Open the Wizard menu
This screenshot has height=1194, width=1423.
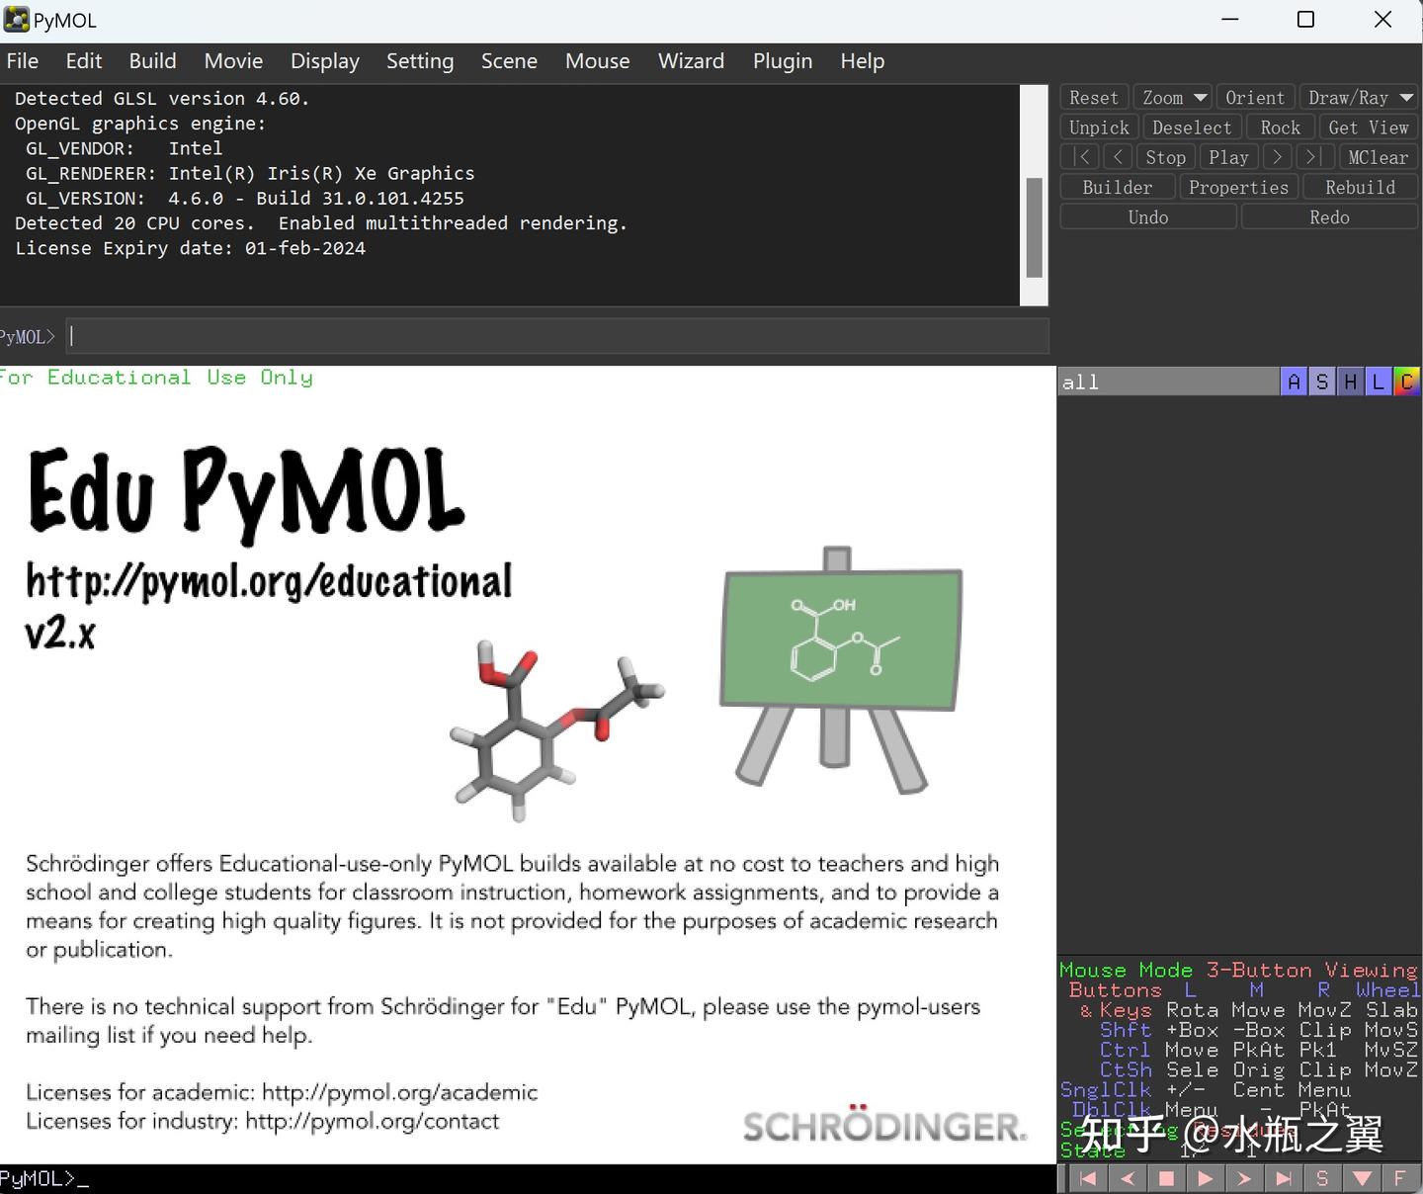pyautogui.click(x=691, y=60)
